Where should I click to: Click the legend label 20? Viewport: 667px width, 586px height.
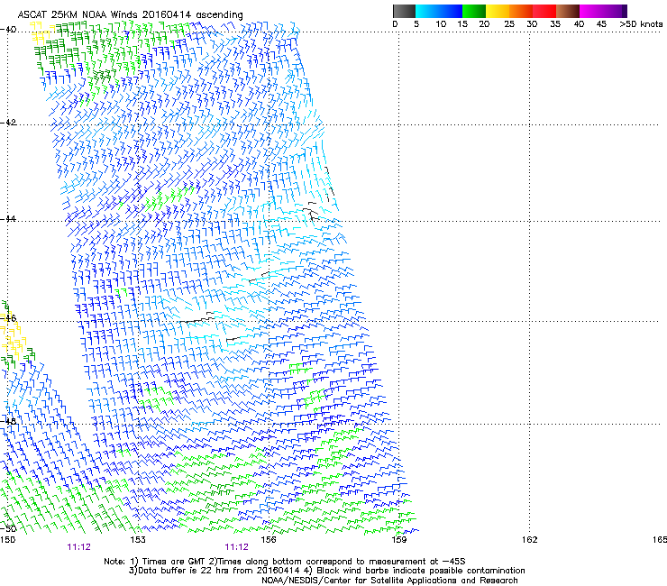pos(484,24)
